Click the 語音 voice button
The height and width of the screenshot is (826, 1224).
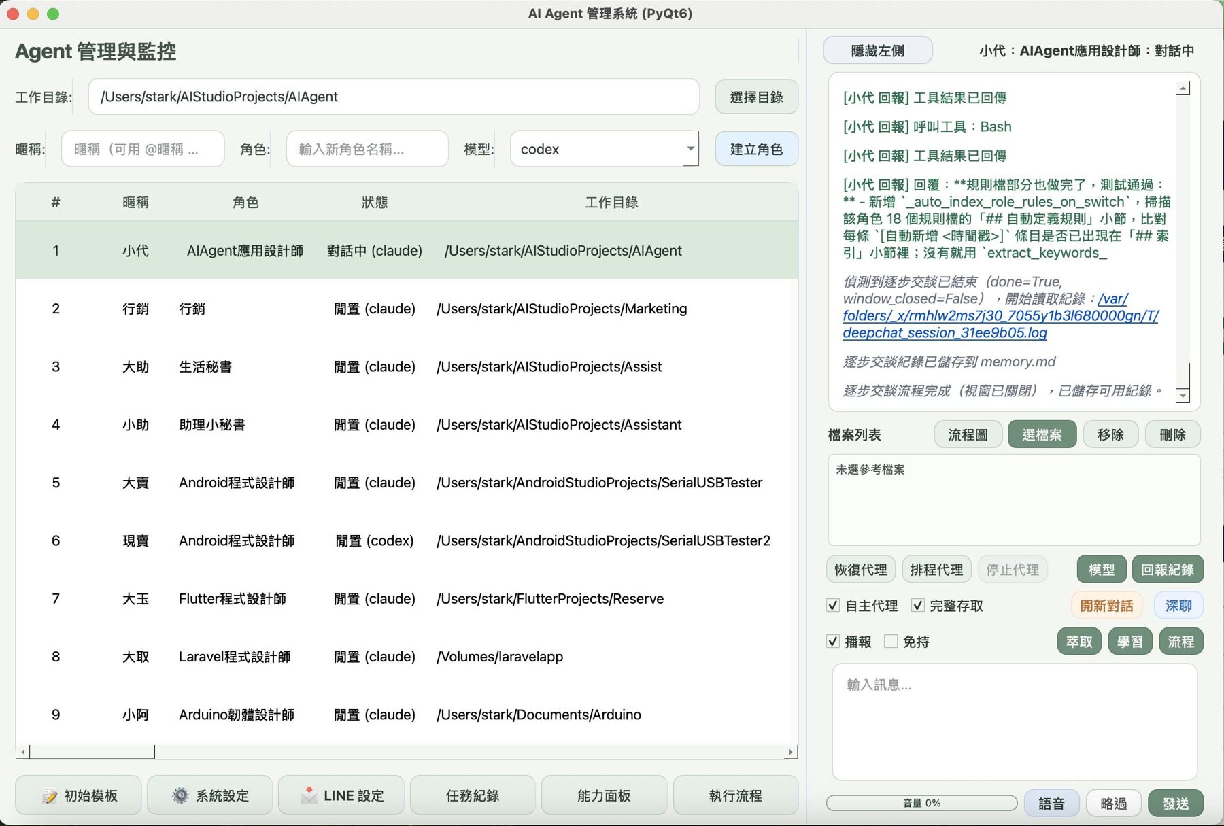1051,804
